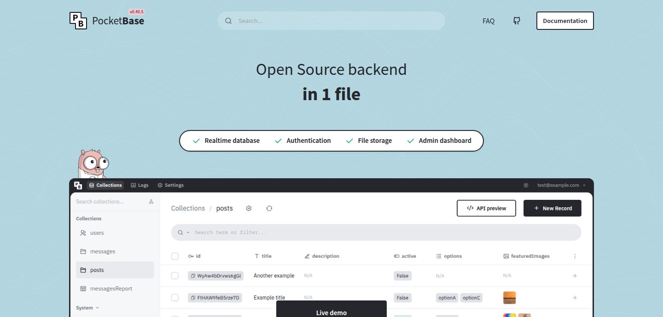
Task: Click the Another example title cell
Action: tap(274, 276)
